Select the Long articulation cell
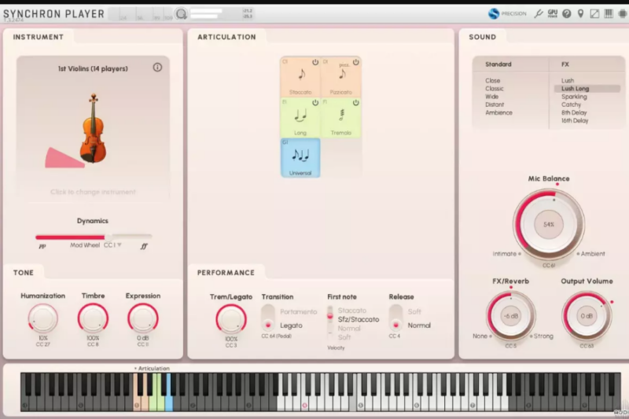Image resolution: width=629 pixels, height=419 pixels. (300, 117)
